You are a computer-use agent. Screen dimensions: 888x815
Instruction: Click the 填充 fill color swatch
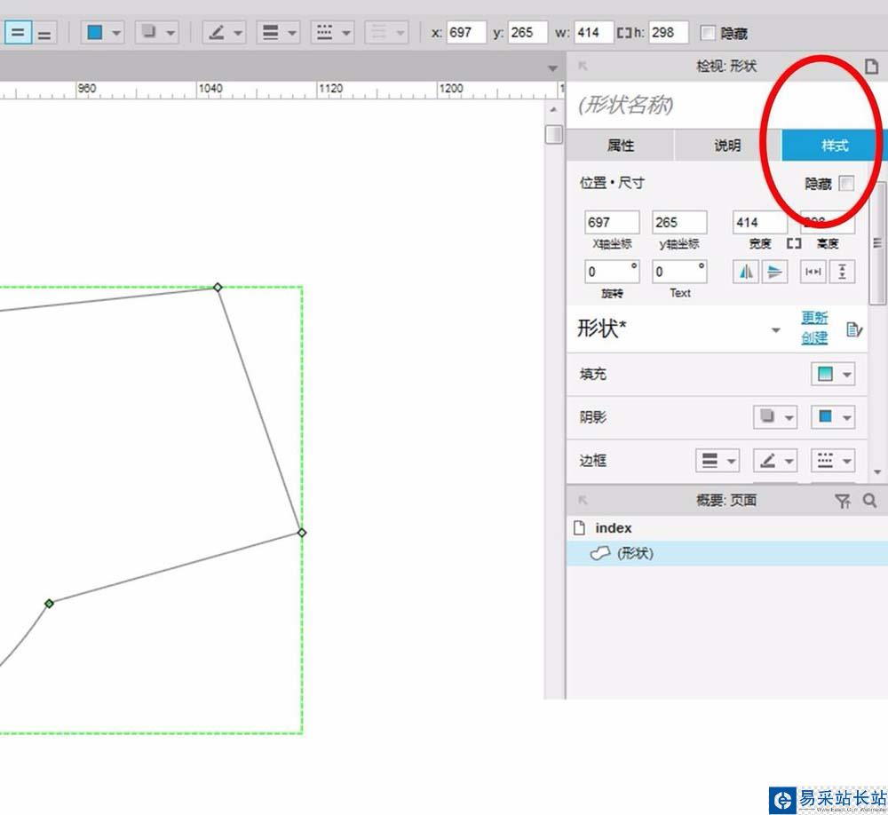point(825,374)
